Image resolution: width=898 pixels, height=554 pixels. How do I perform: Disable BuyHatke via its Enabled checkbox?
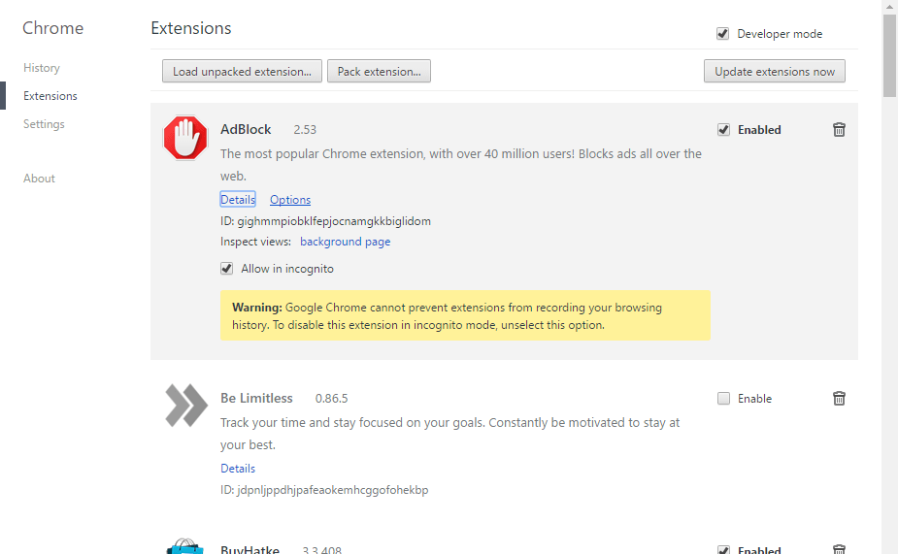click(x=723, y=550)
